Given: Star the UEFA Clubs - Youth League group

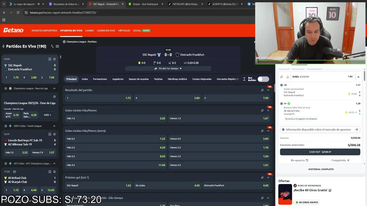Looking at the screenshot, I should [x=5, y=126].
